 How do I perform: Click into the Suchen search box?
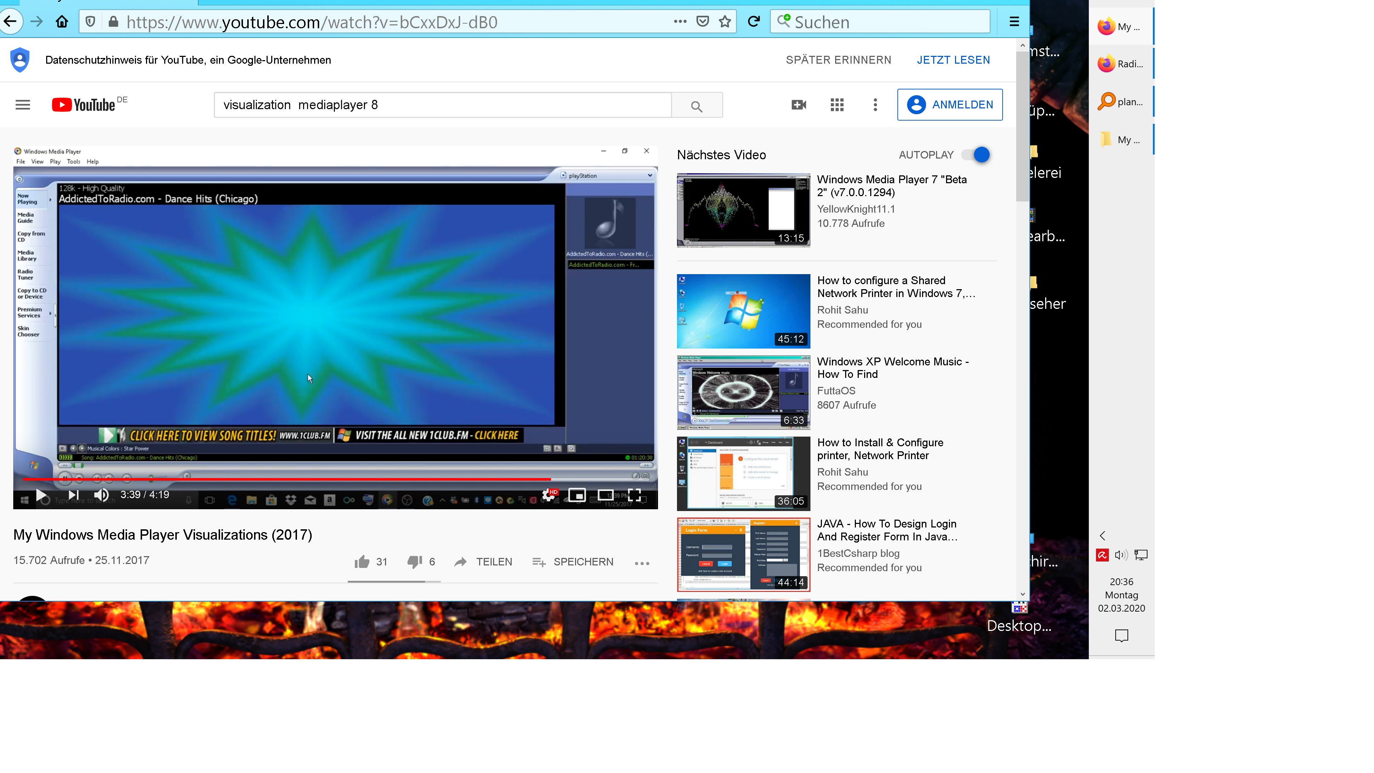pyautogui.click(x=880, y=22)
